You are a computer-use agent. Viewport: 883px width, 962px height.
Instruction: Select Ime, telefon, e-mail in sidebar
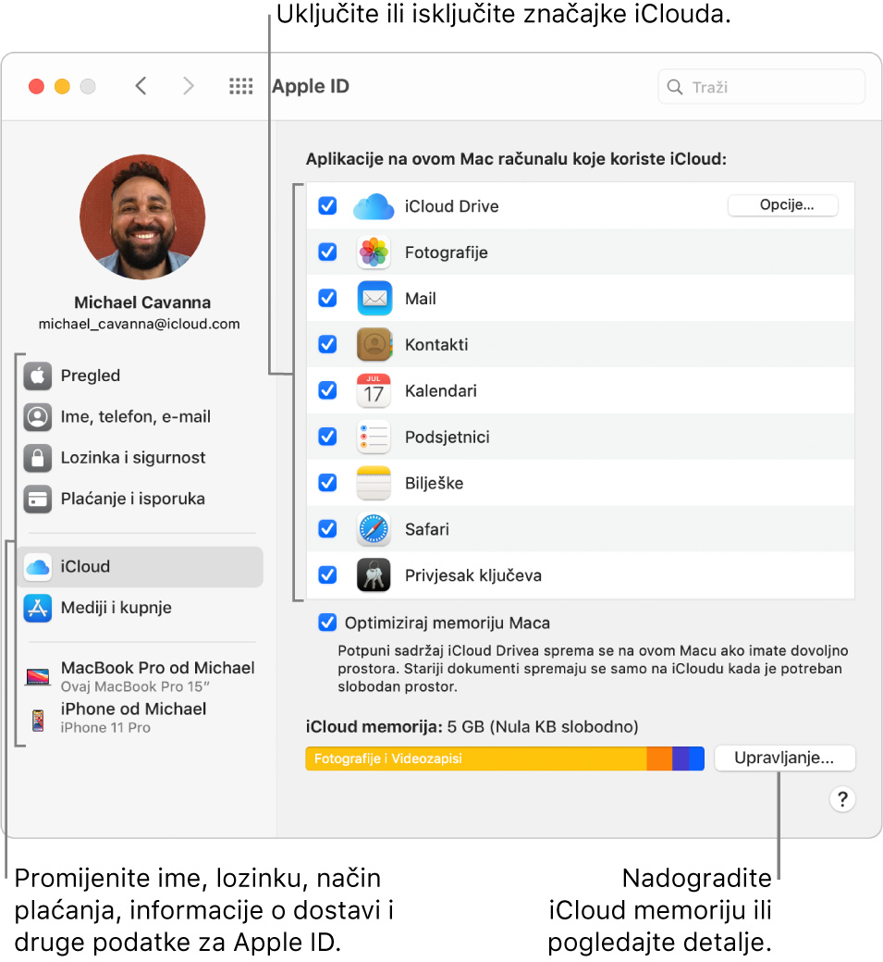[141, 416]
